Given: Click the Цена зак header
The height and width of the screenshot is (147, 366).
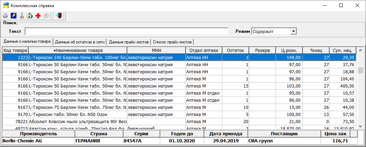Looking at the screenshot, I should 336,134.
